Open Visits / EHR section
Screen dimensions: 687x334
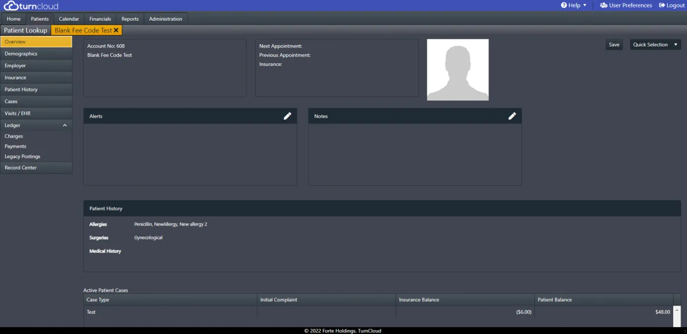36,113
